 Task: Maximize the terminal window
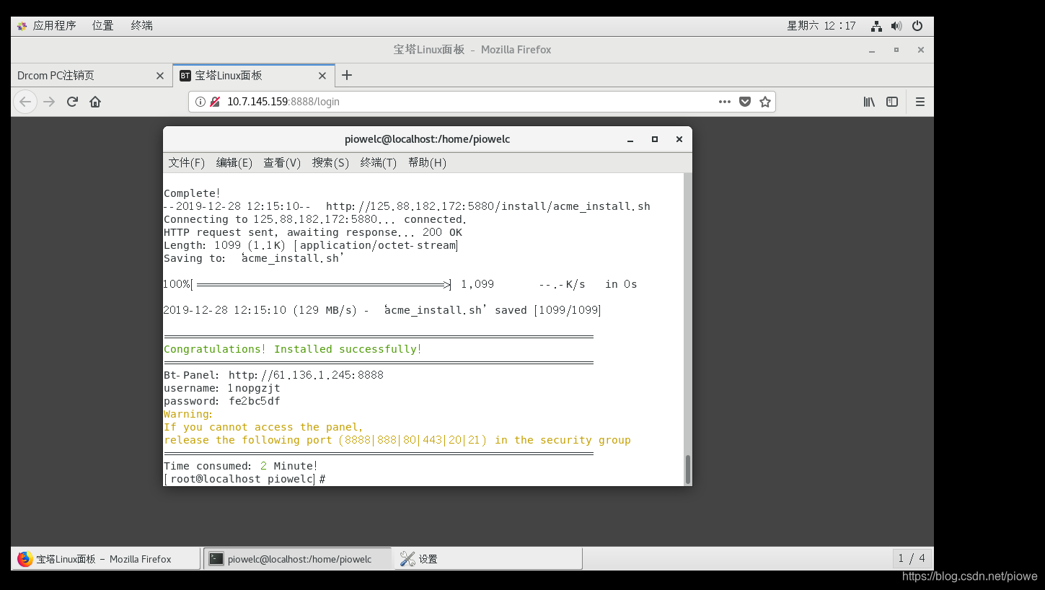(655, 139)
